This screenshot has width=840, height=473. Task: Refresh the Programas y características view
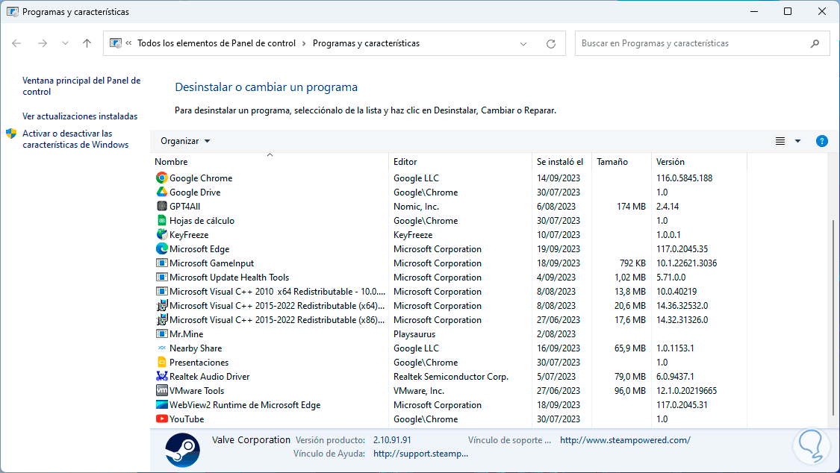pyautogui.click(x=551, y=44)
